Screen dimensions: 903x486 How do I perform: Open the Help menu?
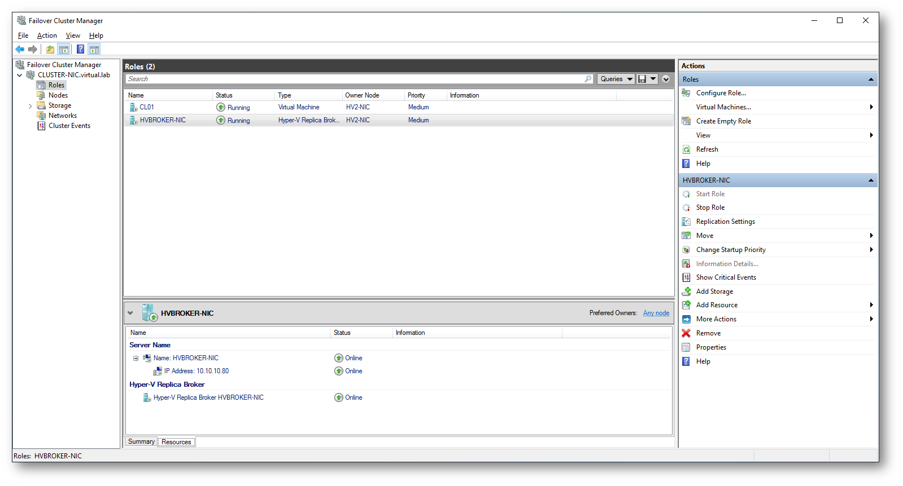pos(96,36)
